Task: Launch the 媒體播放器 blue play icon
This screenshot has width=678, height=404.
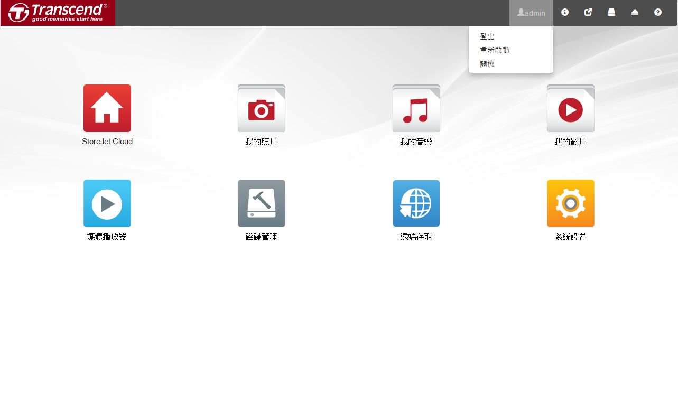Action: tap(107, 203)
